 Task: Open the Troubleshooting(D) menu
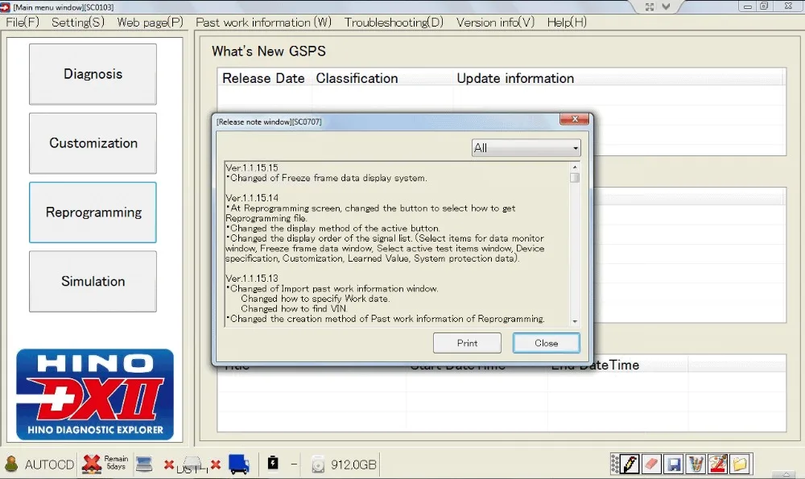tap(394, 22)
